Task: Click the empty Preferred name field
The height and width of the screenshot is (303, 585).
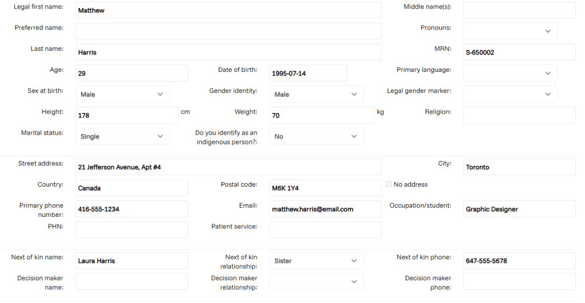Action: pos(229,31)
